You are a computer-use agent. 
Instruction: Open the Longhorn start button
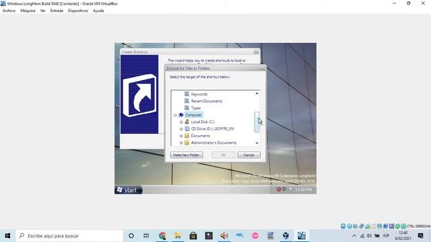129,190
